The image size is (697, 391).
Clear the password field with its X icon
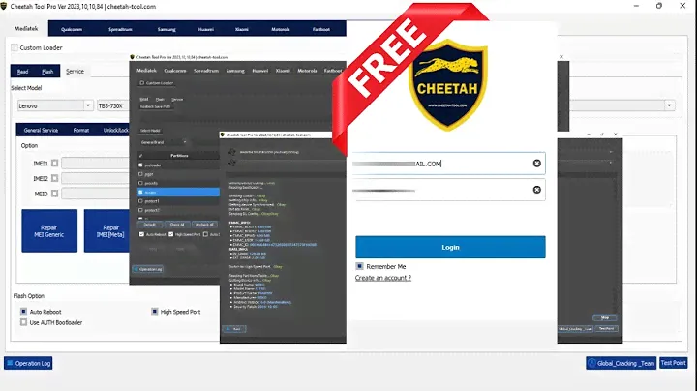tap(536, 191)
